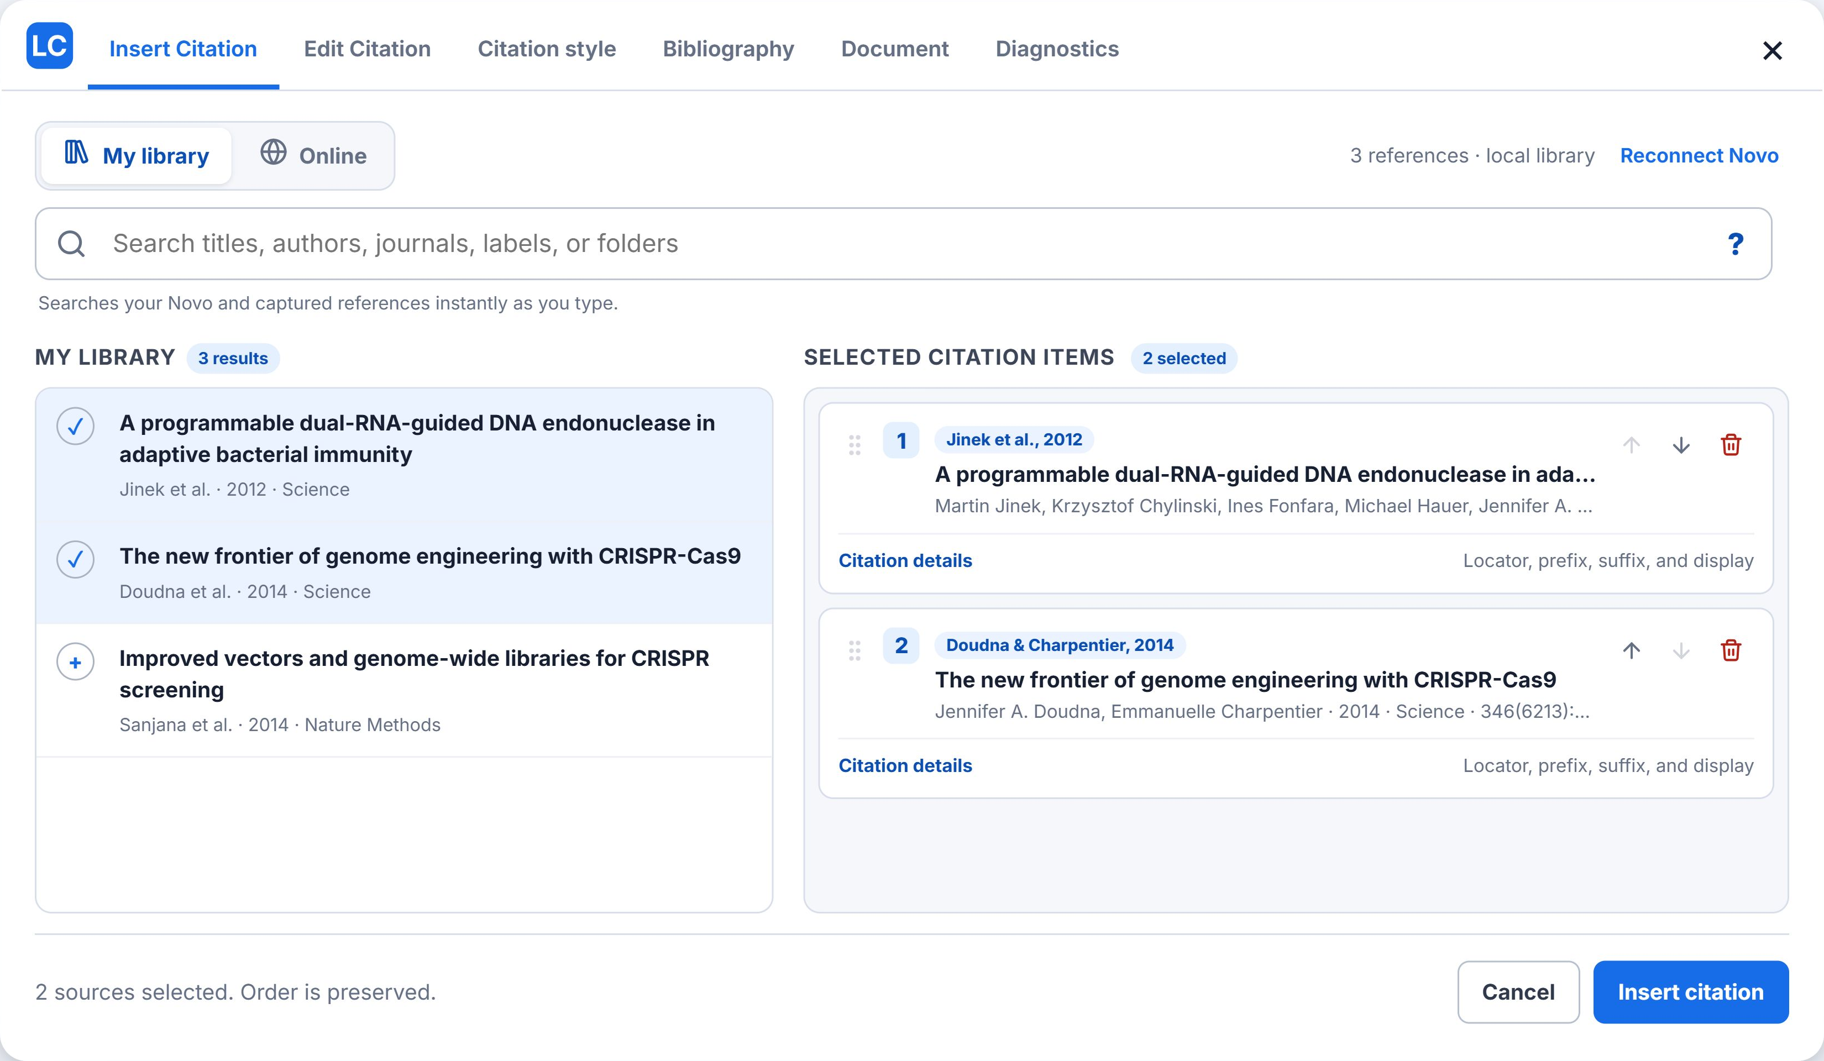This screenshot has height=1061, width=1824.
Task: Delete the Jinek et al. citation item
Action: pos(1731,444)
